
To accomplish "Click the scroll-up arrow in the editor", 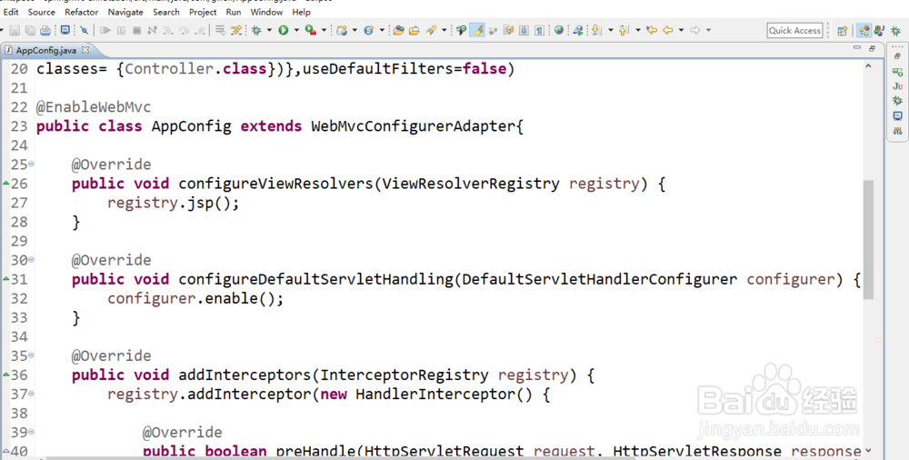I will tap(868, 66).
